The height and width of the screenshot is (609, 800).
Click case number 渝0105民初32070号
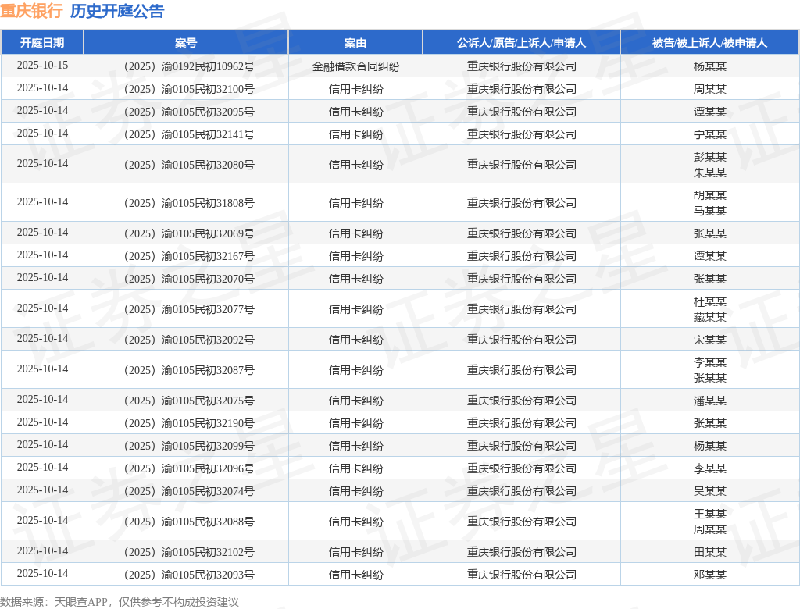tap(208, 279)
